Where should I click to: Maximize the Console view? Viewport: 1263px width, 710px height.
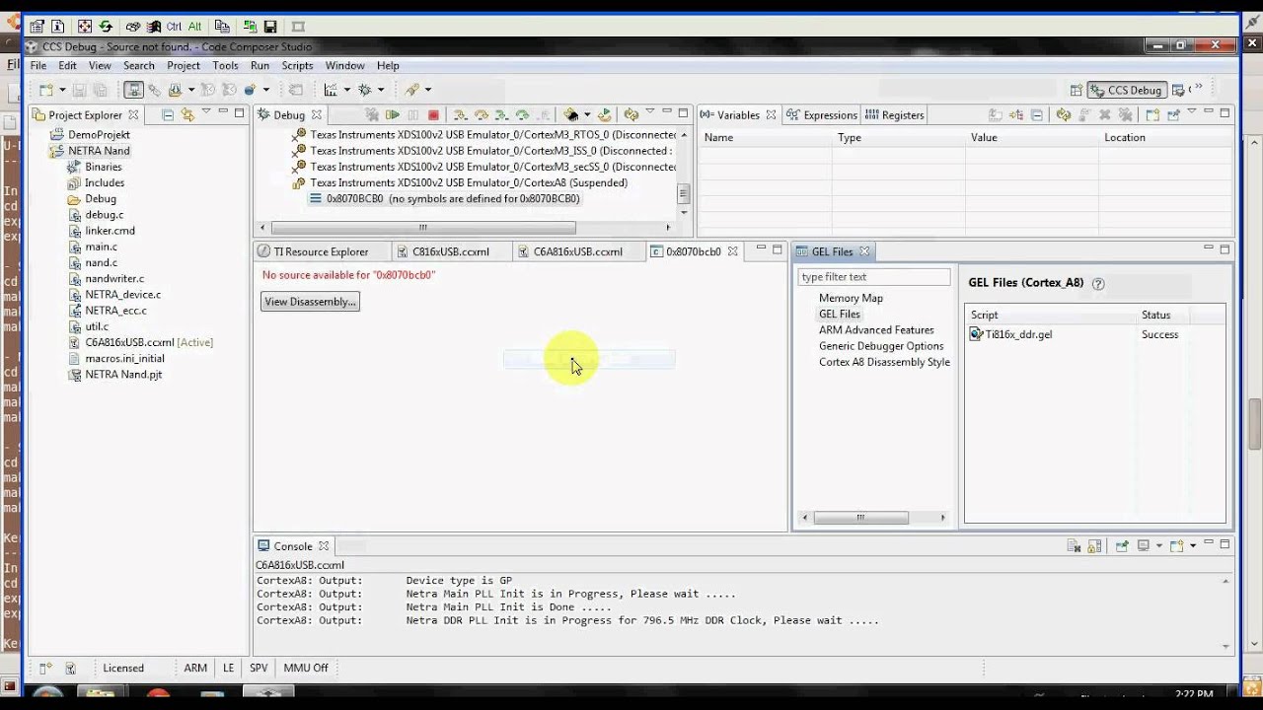click(1225, 544)
